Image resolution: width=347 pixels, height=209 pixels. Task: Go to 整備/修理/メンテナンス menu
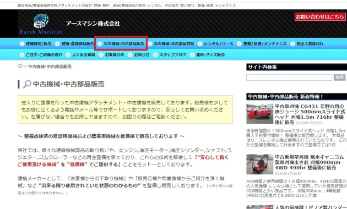[x=265, y=44]
